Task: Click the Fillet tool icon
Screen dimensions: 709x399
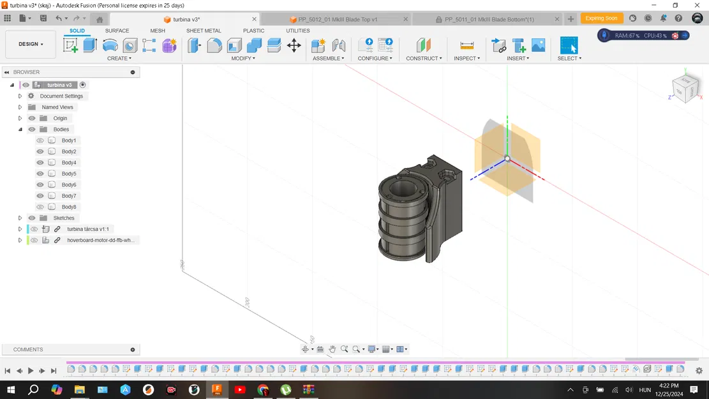Action: click(214, 45)
